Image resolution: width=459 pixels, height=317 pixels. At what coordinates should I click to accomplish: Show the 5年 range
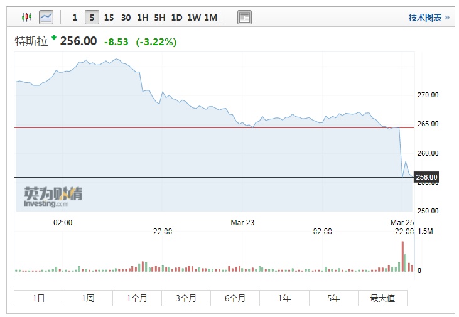[x=333, y=298]
